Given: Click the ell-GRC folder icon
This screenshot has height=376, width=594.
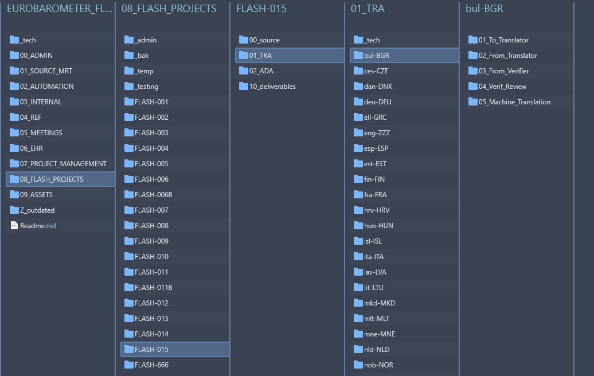Looking at the screenshot, I should (x=358, y=117).
